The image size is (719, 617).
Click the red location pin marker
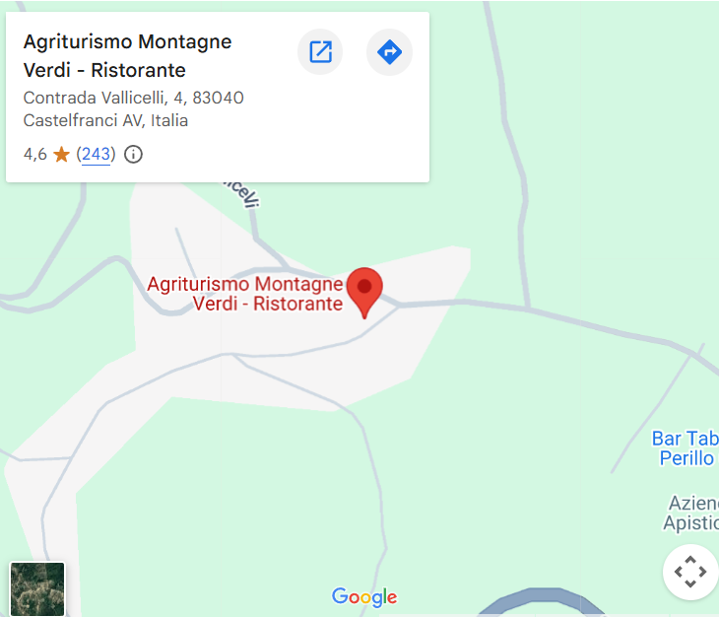[x=364, y=292]
